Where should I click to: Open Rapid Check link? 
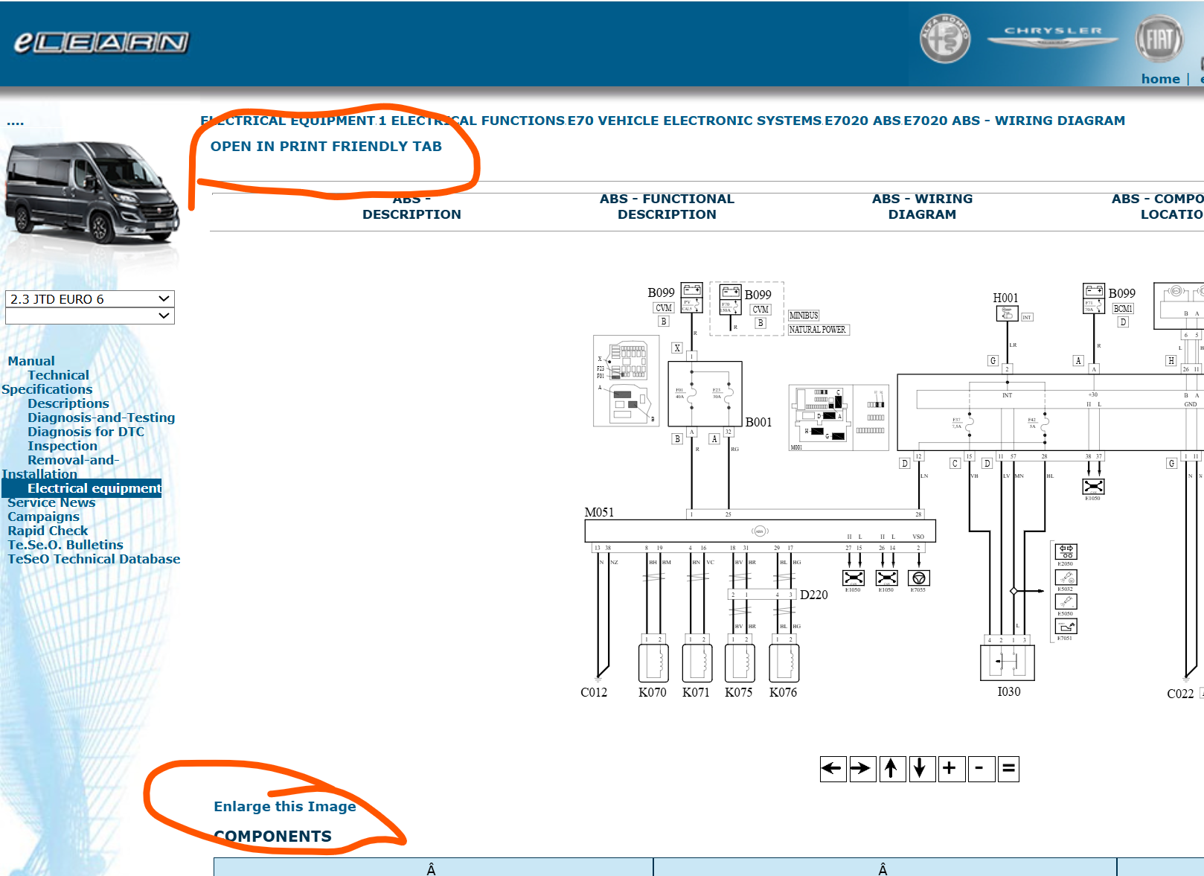(48, 531)
